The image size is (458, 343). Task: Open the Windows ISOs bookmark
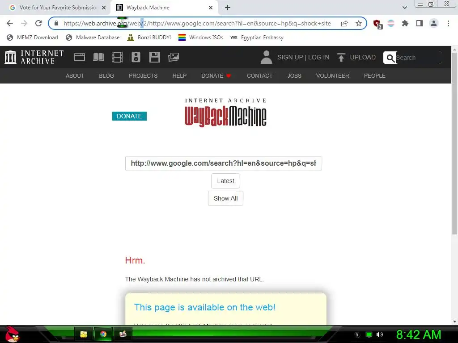pyautogui.click(x=201, y=38)
